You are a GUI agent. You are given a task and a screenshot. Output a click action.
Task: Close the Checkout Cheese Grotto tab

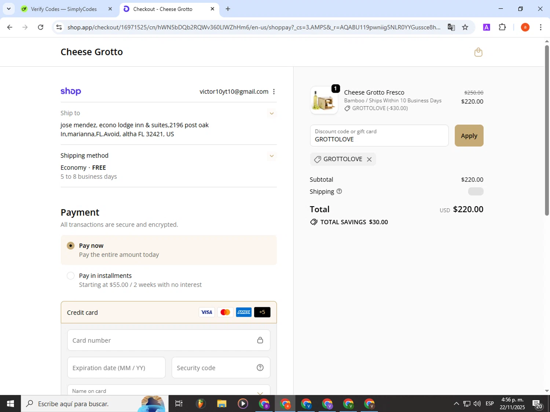tap(212, 9)
